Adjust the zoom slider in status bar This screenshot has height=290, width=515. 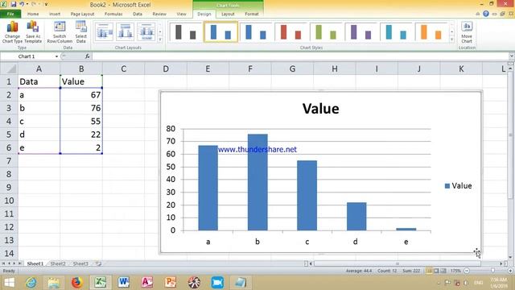pos(492,271)
